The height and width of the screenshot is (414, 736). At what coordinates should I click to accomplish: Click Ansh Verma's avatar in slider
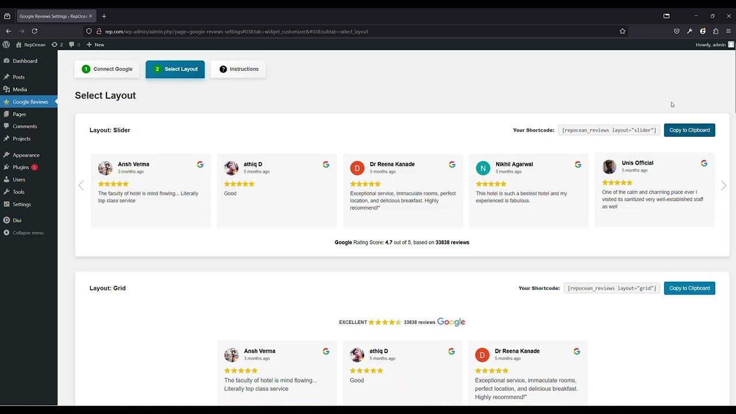click(105, 168)
